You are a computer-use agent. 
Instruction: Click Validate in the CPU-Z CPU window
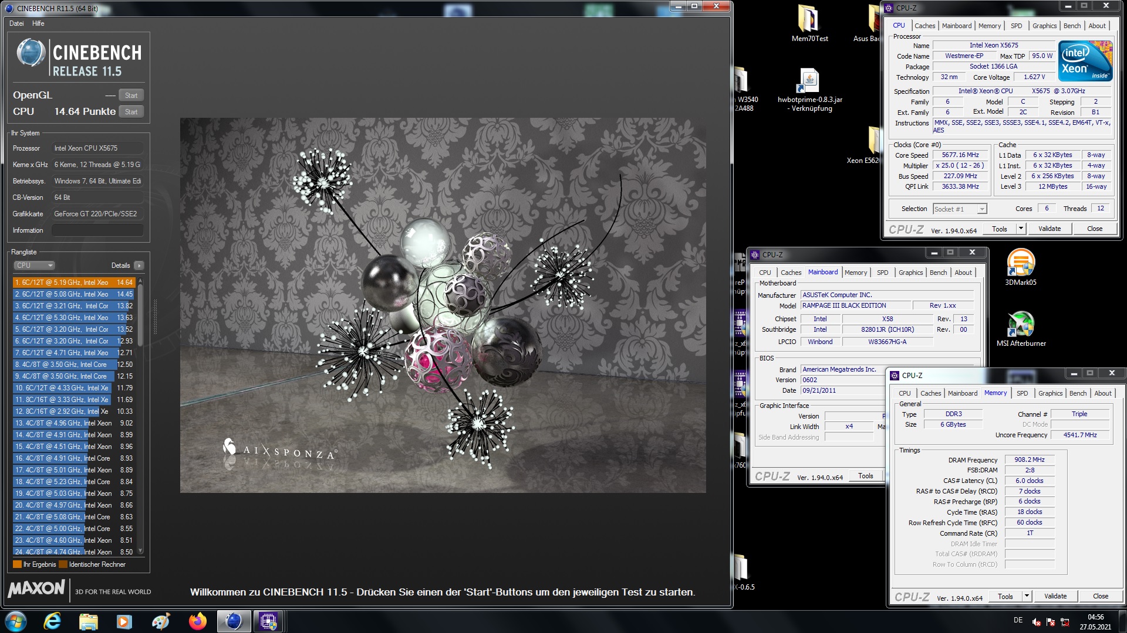tap(1049, 229)
